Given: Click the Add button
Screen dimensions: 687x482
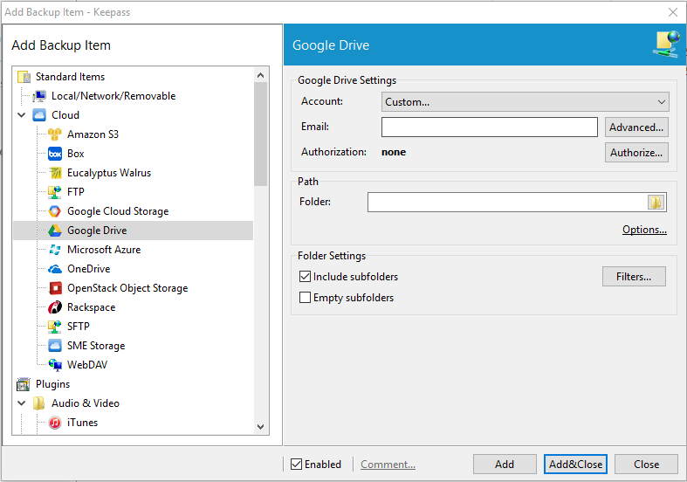Looking at the screenshot, I should 505,464.
